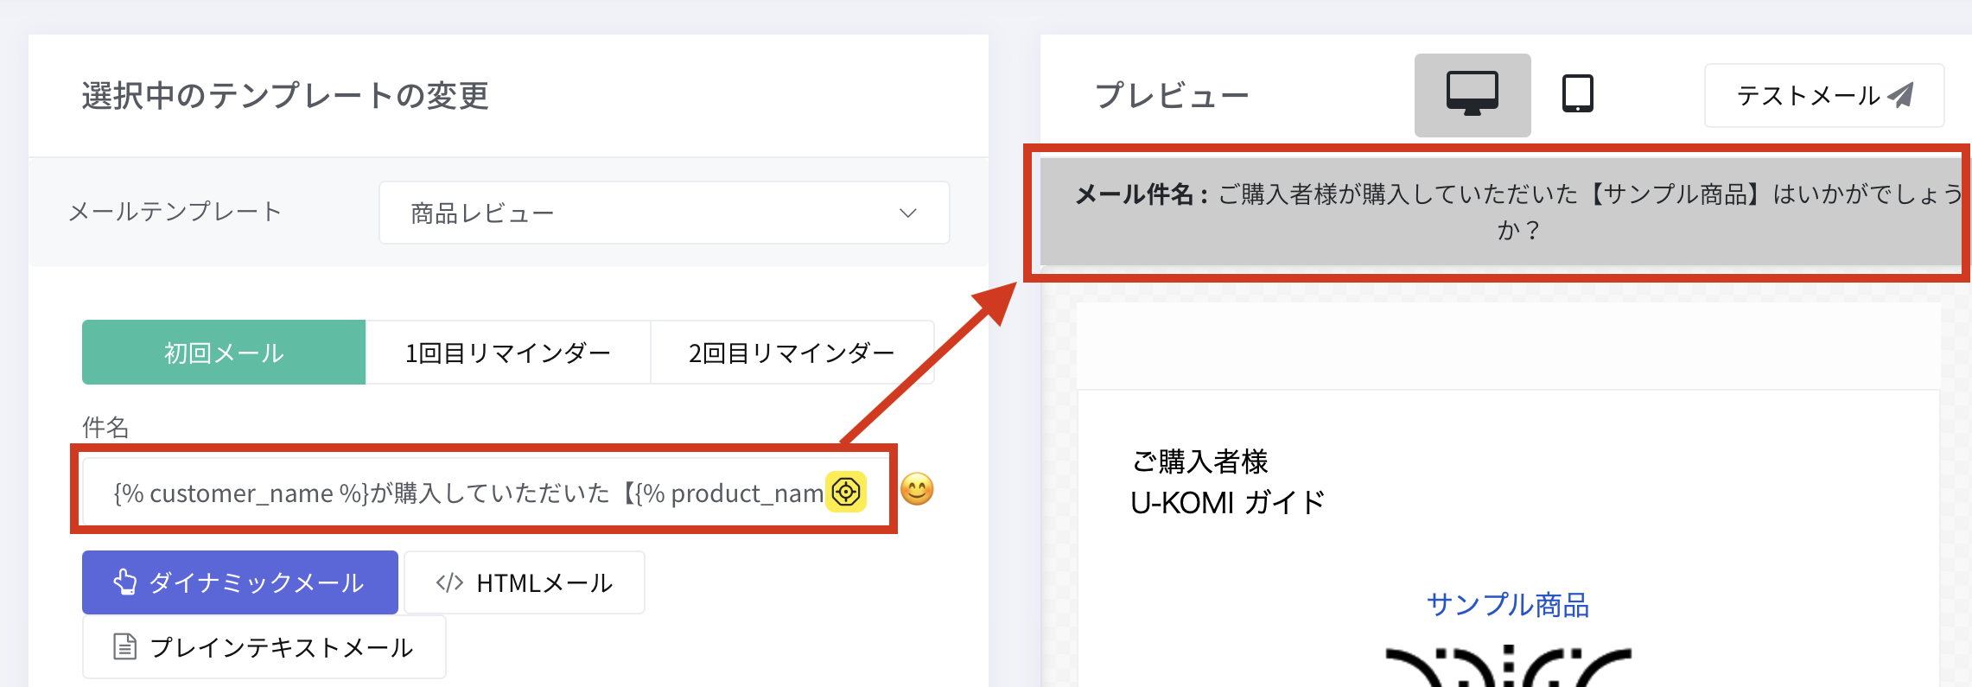Screen dimensions: 1972x687
Task: Click the code brackets icon on HTMLメール
Action: 449,582
